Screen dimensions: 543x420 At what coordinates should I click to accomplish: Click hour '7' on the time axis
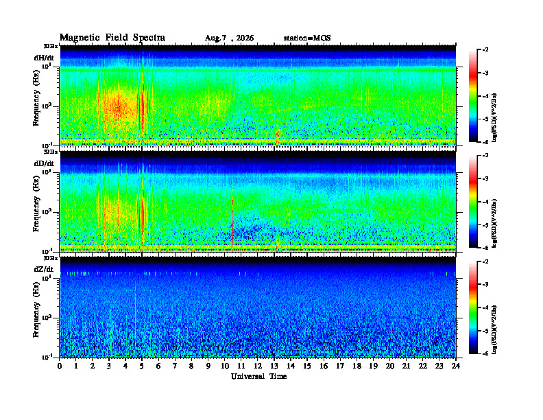pos(175,366)
